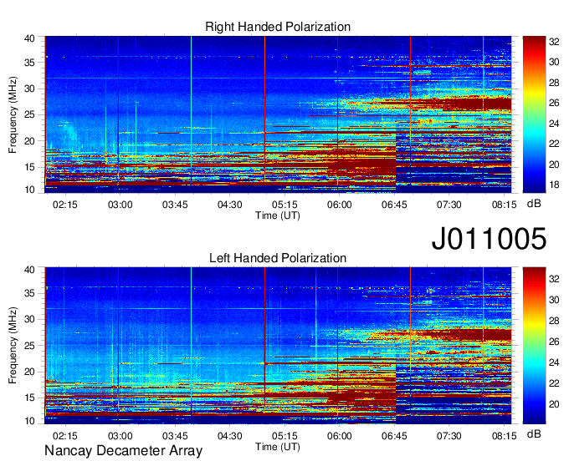
Task: Click the 40 MHz tick on top plot
Action: [29, 38]
